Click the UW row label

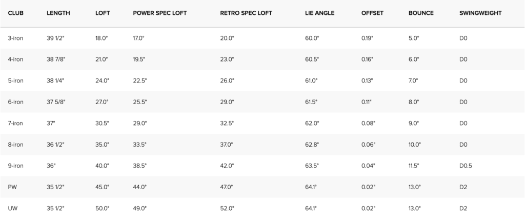click(13, 208)
